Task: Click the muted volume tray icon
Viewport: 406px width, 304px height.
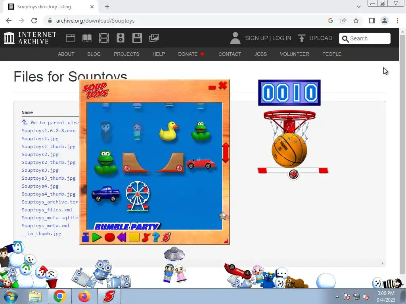Action: pos(366,296)
